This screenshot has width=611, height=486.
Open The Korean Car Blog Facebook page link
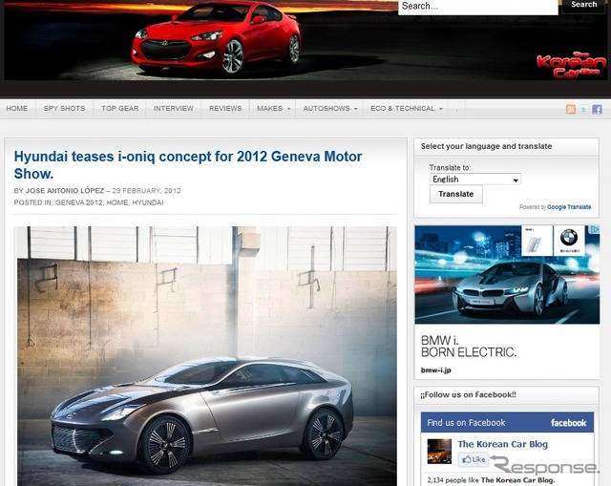pos(503,444)
